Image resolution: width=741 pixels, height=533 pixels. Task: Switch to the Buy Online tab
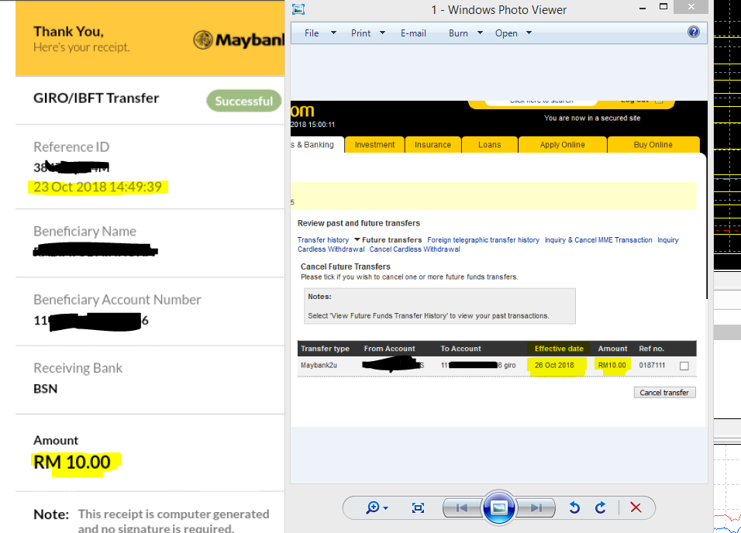[653, 145]
